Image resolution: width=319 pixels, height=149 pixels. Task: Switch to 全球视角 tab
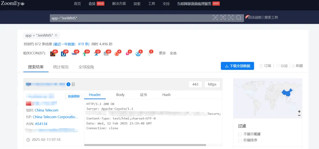tap(86, 67)
